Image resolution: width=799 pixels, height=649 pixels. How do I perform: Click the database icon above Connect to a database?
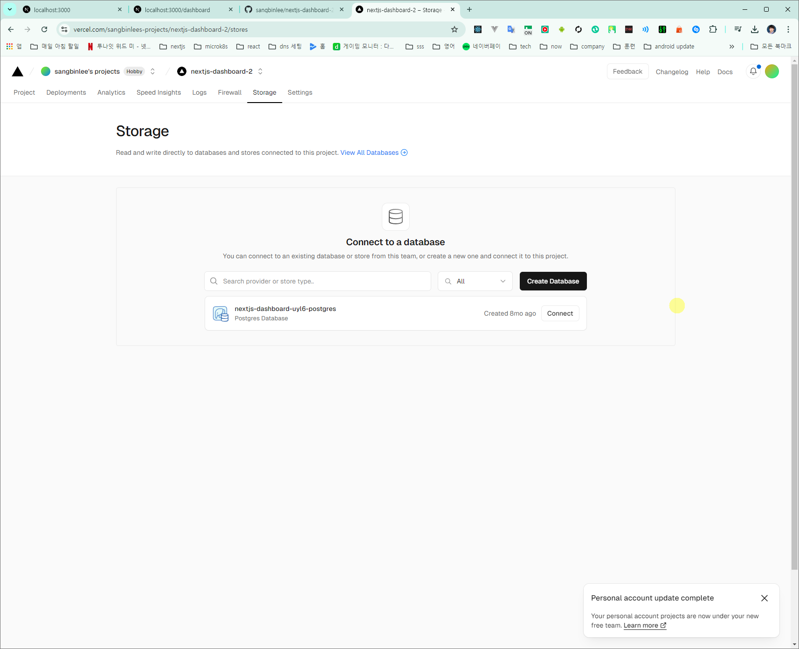coord(396,217)
